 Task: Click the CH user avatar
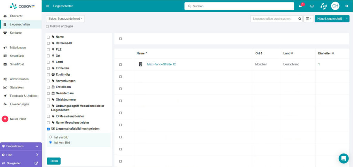point(335,6)
